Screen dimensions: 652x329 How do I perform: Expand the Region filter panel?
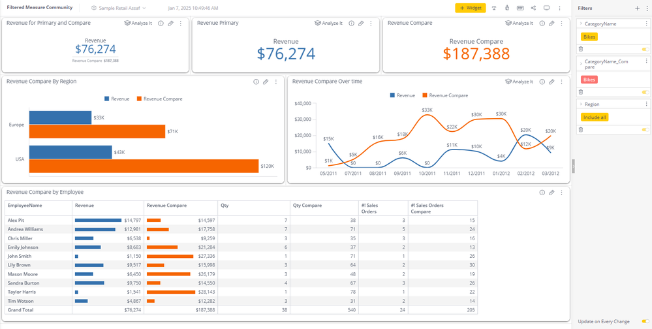(581, 104)
